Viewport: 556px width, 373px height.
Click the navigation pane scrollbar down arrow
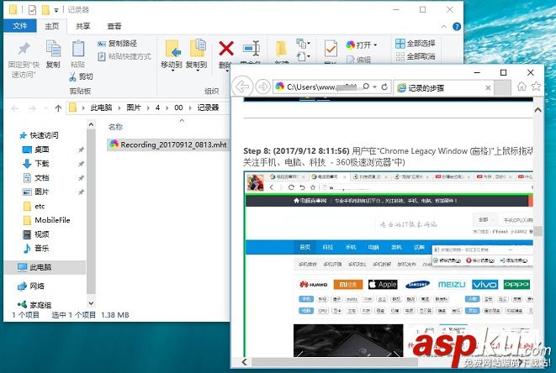pos(91,303)
